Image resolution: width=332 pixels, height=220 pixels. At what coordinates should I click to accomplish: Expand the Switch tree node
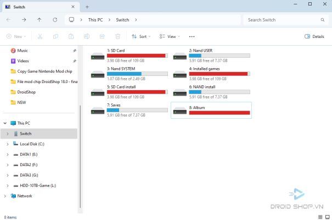[8, 134]
